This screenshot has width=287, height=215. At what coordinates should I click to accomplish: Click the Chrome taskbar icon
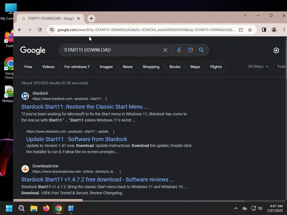[x=59, y=208]
